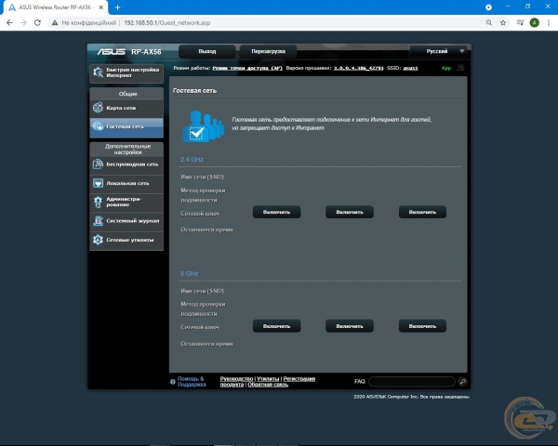Viewport: 558px width, 446px height.
Task: Click the SSID asus1 link
Action: tap(410, 68)
